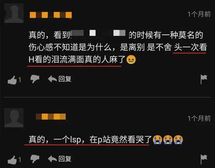The height and width of the screenshot is (168, 215).
Task: Open the second commenter's avatar
Action: (14, 118)
